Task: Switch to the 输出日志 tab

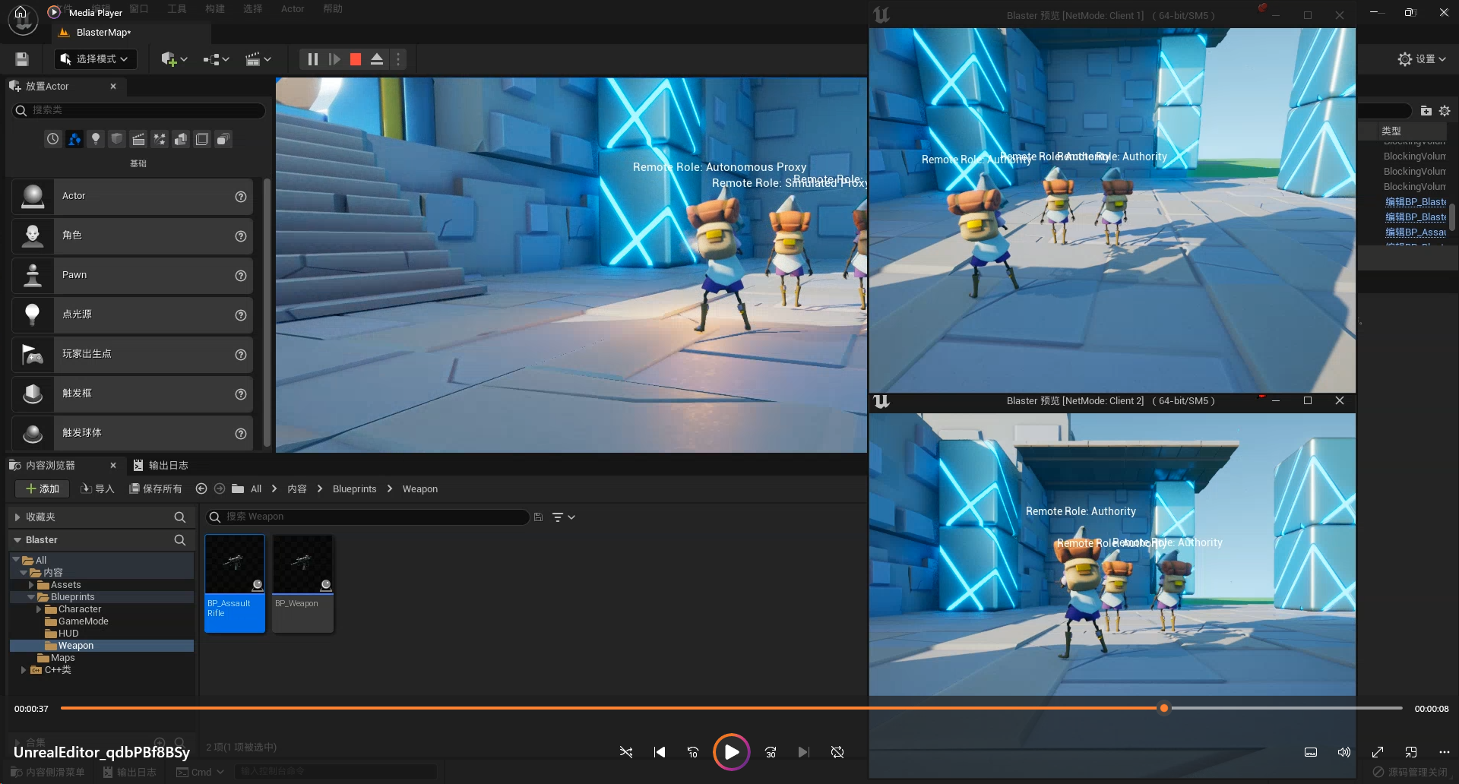Action: pos(161,466)
